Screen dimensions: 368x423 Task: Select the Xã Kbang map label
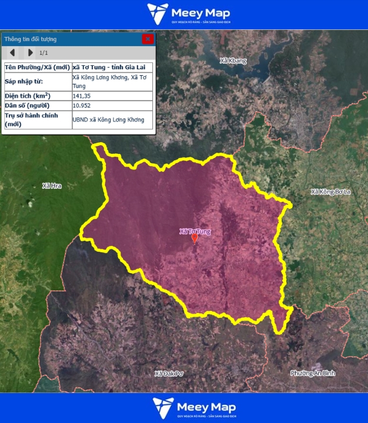pos(233,61)
